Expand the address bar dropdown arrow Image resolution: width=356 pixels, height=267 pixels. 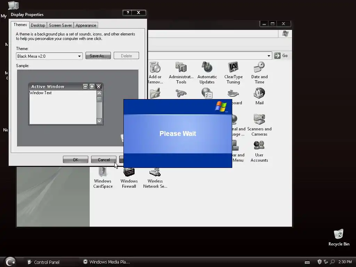269,56
